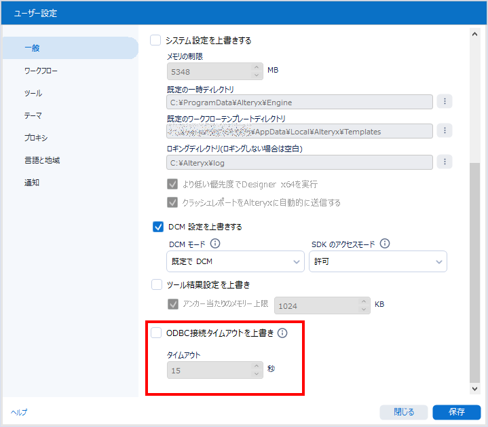Click the scrollbar down arrow

click(x=474, y=388)
